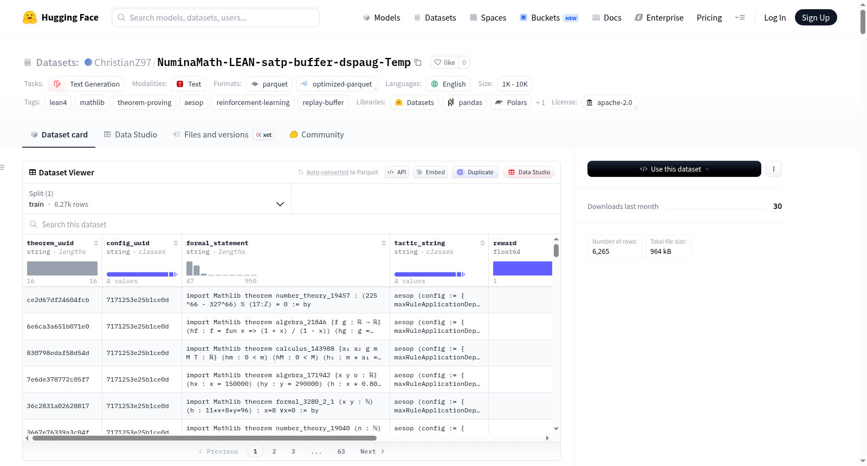Go to the Community tab
The width and height of the screenshot is (867, 466).
pyautogui.click(x=316, y=135)
